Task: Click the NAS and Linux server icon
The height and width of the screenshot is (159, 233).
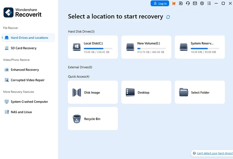Action: tap(7, 112)
